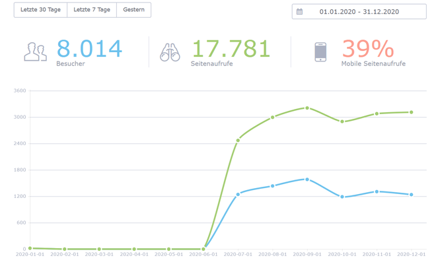Show stats for Gestern
The height and width of the screenshot is (264, 436).
coord(133,10)
